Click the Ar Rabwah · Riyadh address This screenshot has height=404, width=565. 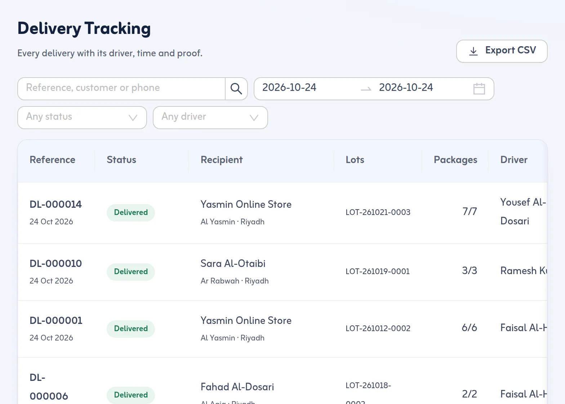click(235, 281)
